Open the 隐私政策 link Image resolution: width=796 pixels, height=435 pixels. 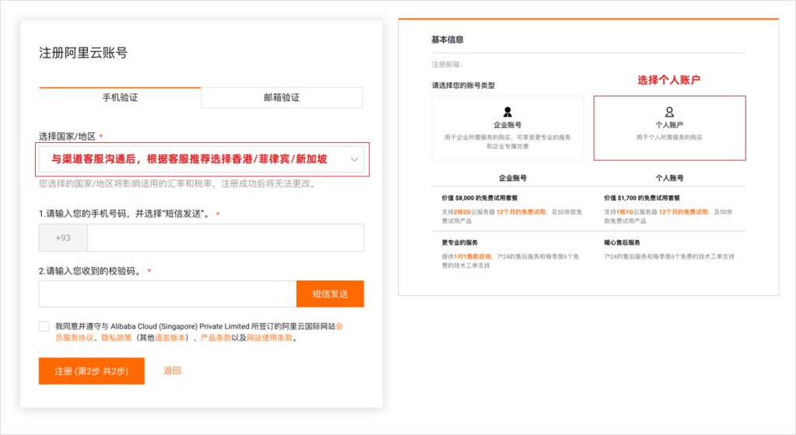point(117,338)
